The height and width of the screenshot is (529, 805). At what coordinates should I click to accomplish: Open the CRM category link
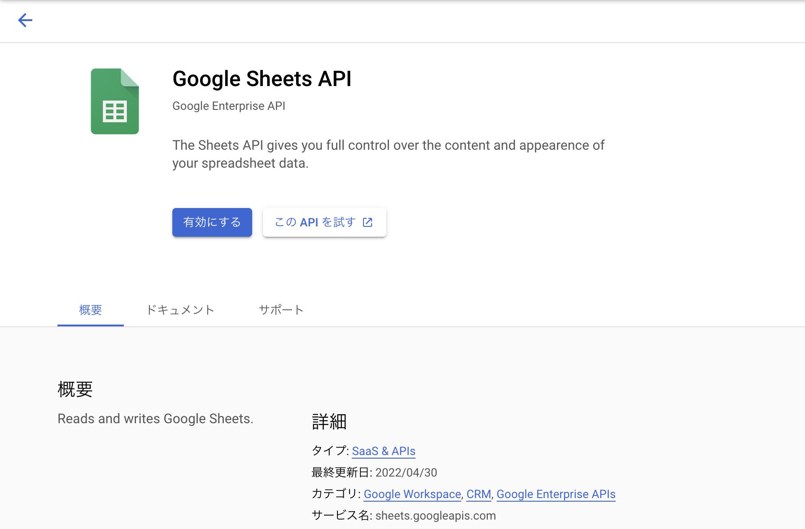point(478,494)
